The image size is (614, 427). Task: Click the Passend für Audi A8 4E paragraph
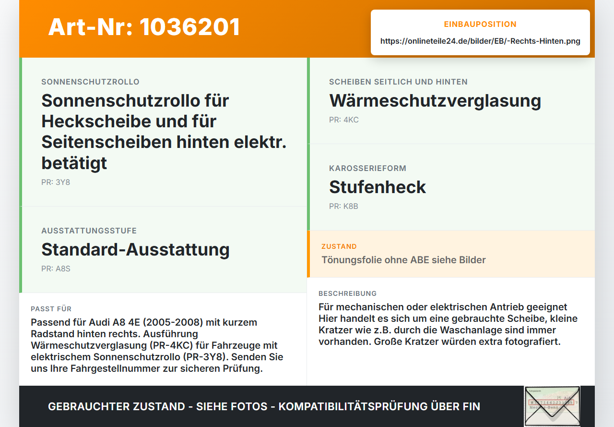pos(157,346)
